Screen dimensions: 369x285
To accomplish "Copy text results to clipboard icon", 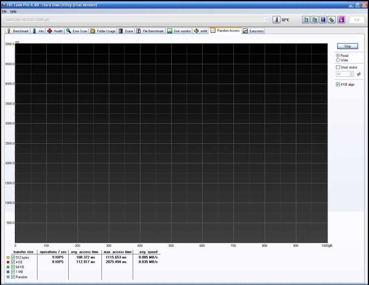I will point(306,20).
